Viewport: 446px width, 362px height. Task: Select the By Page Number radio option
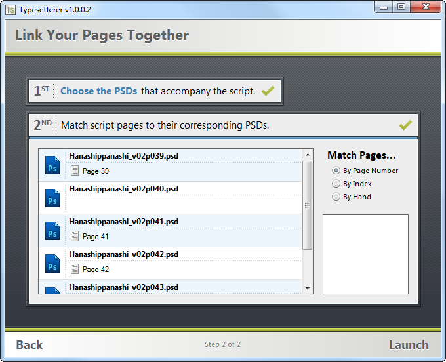coord(336,171)
